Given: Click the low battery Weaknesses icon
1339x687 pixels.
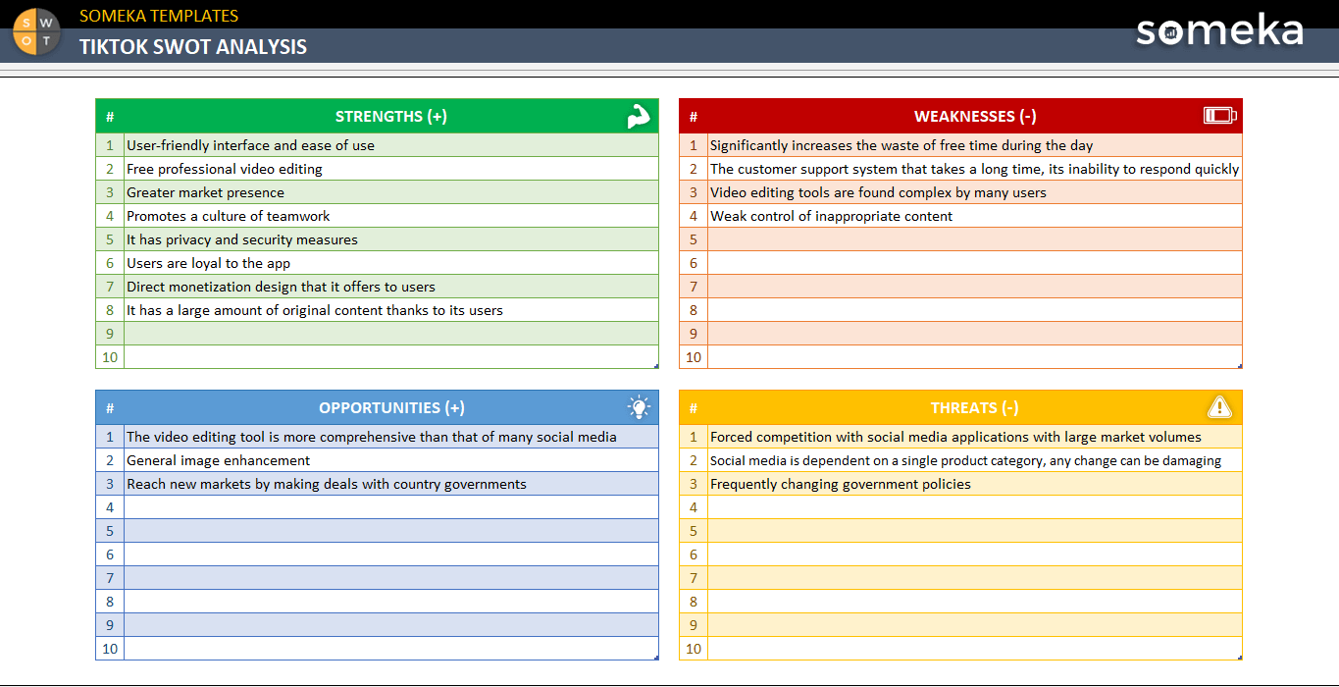Looking at the screenshot, I should (x=1220, y=116).
